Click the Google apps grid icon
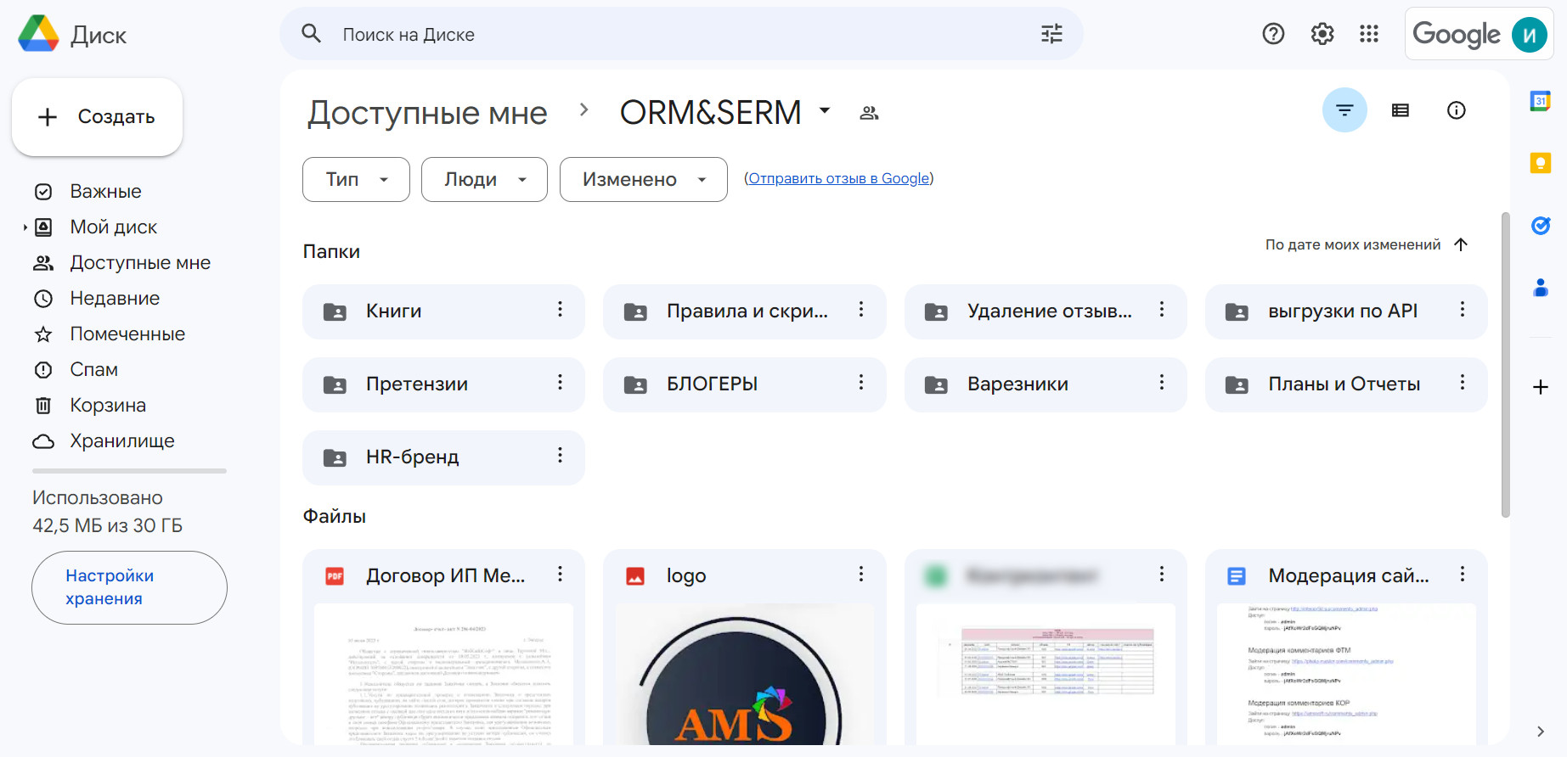 (x=1368, y=34)
